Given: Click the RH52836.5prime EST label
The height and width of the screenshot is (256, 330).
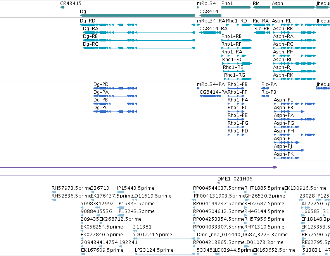Looking at the screenshot, I should (x=71, y=196).
